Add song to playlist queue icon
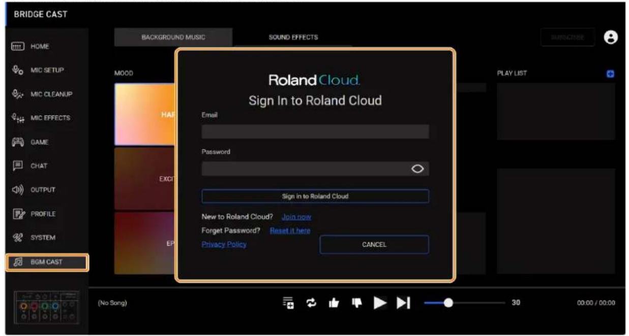The width and height of the screenshot is (629, 336). click(288, 303)
